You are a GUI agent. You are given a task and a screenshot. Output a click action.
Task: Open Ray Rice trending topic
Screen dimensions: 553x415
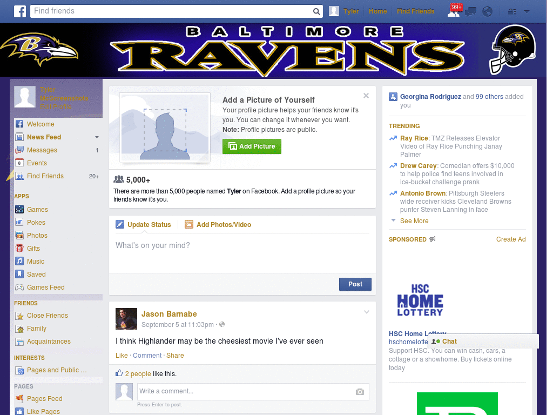414,138
